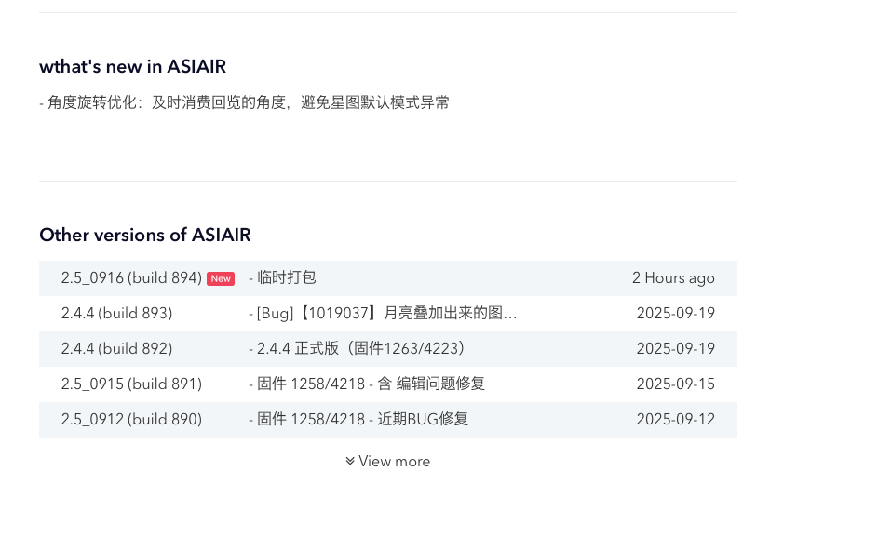Viewport: 878px width, 539px height.
Task: Click the 近期BUG修复 firmware description
Action: (358, 420)
